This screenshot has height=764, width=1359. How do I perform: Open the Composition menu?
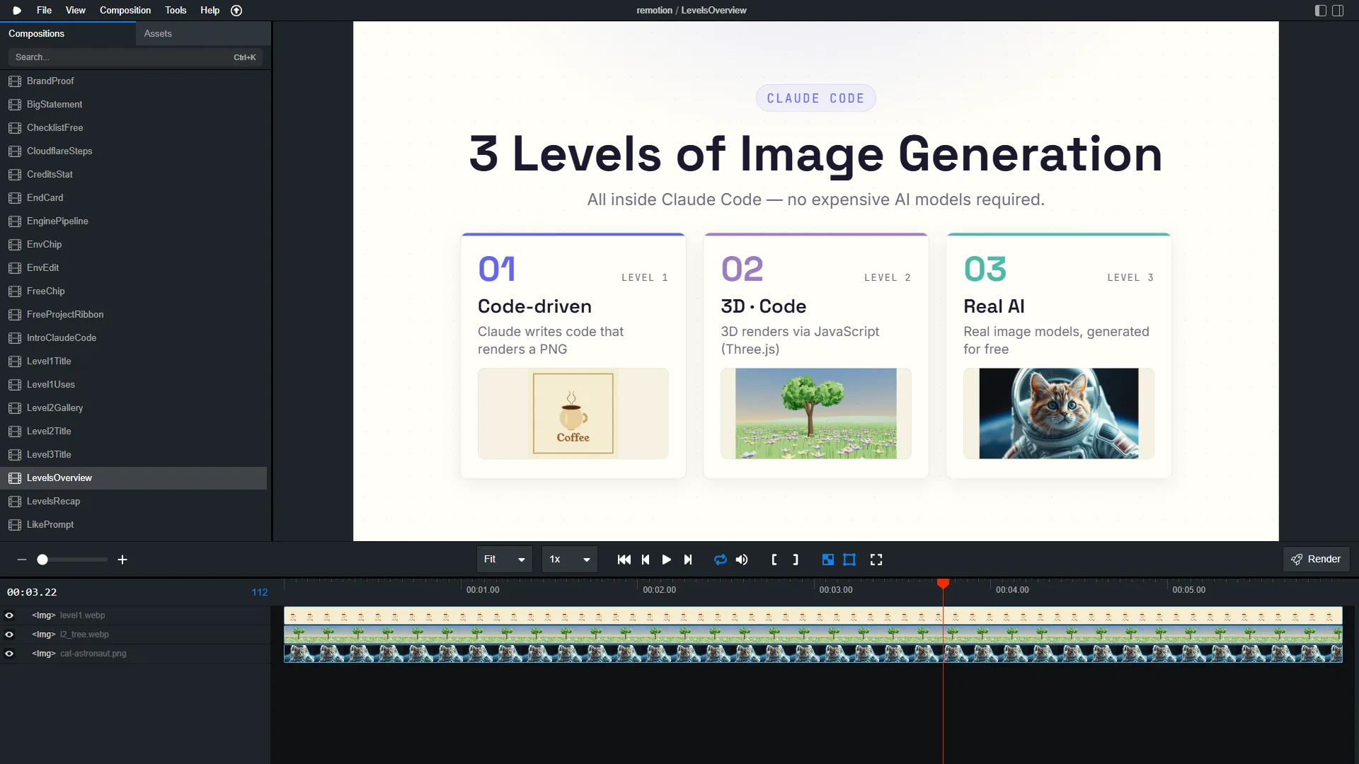pyautogui.click(x=125, y=11)
